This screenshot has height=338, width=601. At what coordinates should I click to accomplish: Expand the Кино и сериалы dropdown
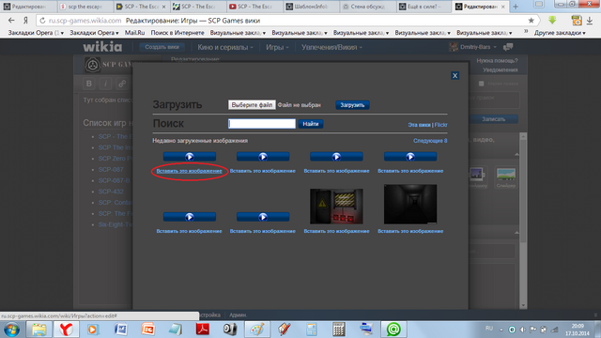click(x=225, y=47)
